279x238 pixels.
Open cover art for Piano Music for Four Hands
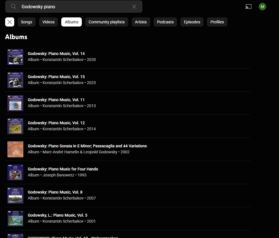pyautogui.click(x=15, y=172)
